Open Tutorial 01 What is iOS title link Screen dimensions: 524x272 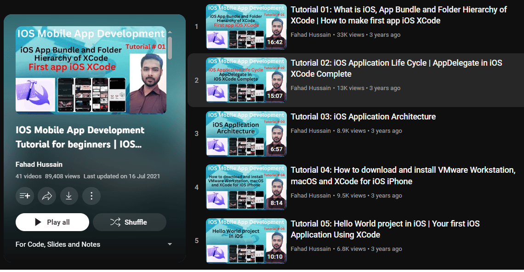point(399,15)
